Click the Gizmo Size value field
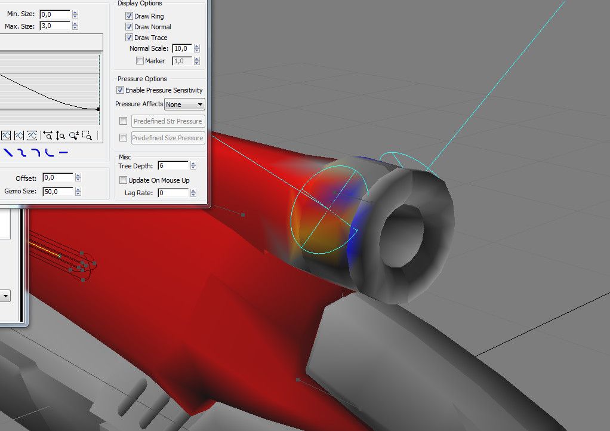This screenshot has width=610, height=431. (x=57, y=192)
